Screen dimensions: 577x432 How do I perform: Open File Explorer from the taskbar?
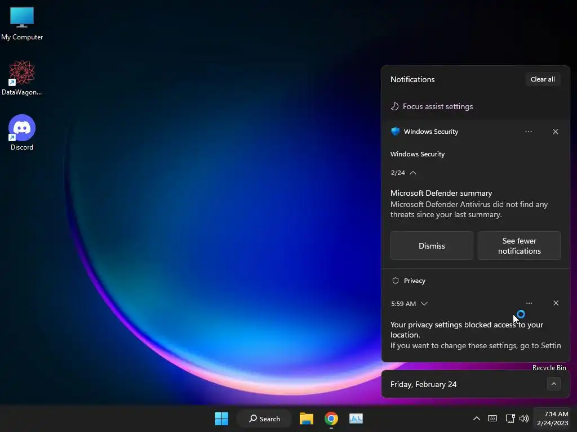[x=306, y=418]
